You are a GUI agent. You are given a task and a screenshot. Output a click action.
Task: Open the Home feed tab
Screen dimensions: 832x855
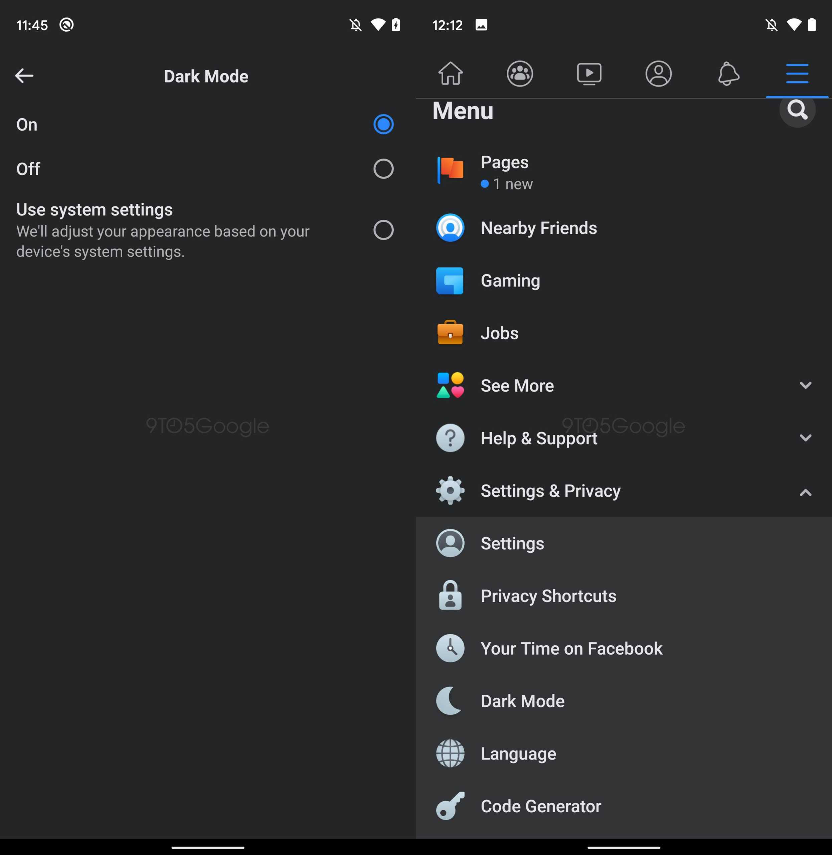point(451,73)
